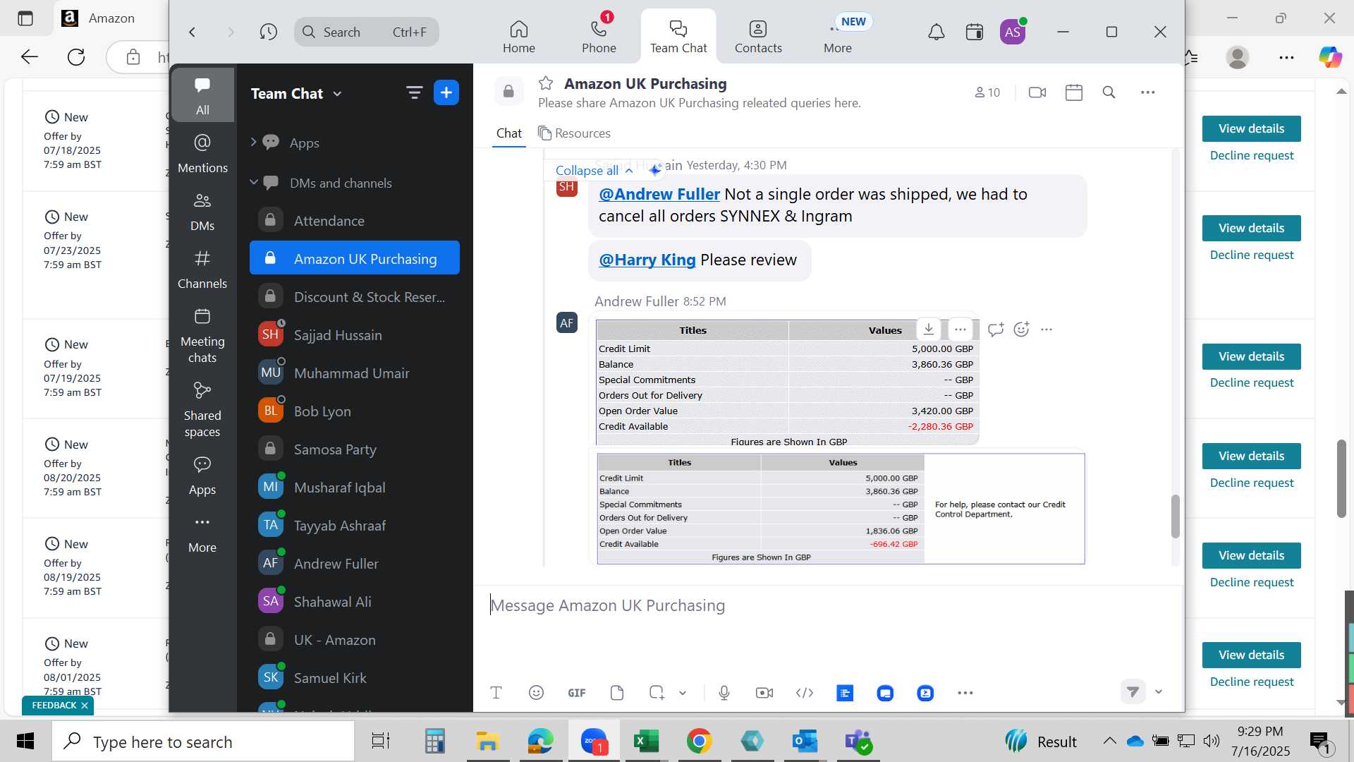Open Apps in the left sidebar

202,476
